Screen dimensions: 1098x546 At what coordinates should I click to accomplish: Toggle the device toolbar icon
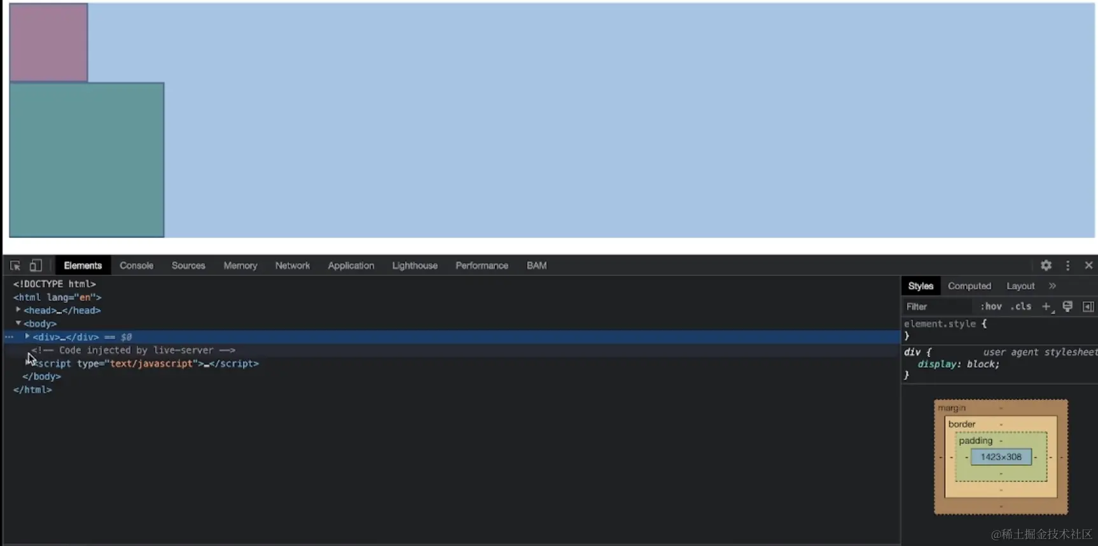coord(36,266)
